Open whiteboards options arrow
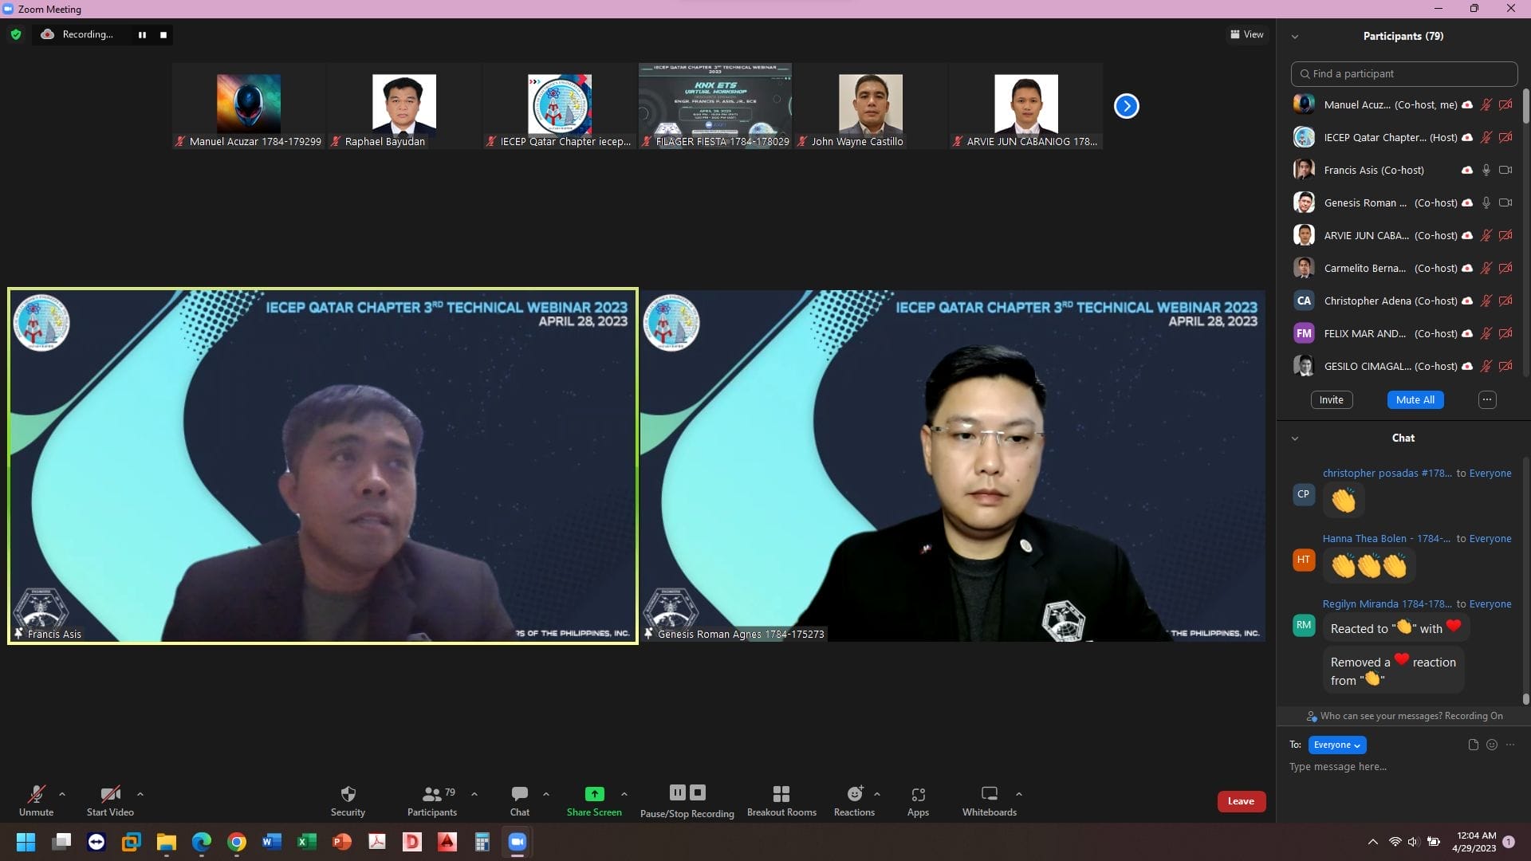The height and width of the screenshot is (861, 1531). tap(1019, 794)
